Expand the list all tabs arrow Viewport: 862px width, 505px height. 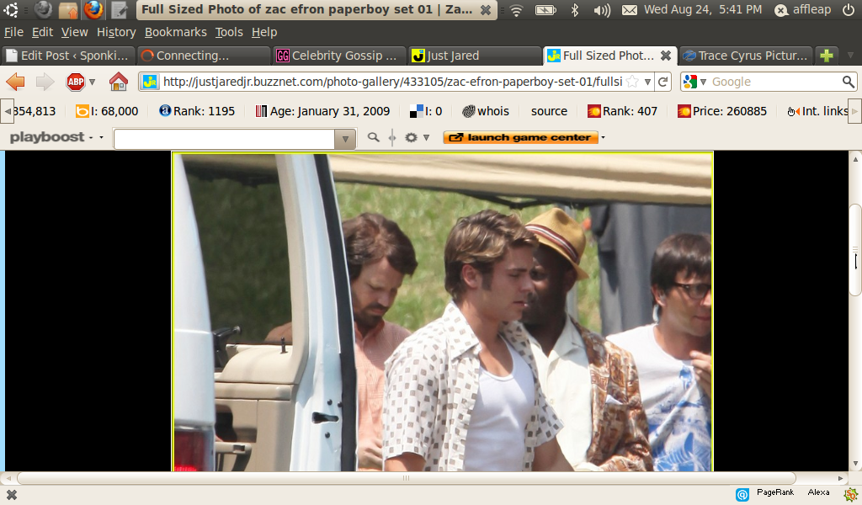click(x=850, y=56)
